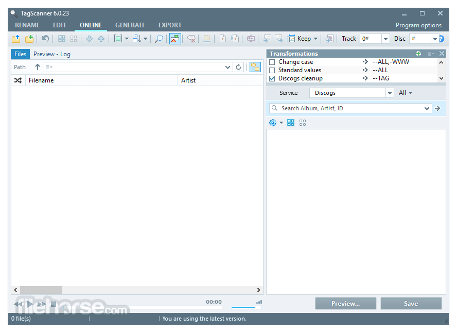Click the double page play icon

[x=235, y=39]
